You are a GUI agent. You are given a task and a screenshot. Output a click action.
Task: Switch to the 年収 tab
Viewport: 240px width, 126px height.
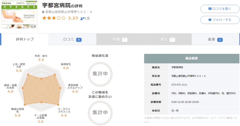120,39
